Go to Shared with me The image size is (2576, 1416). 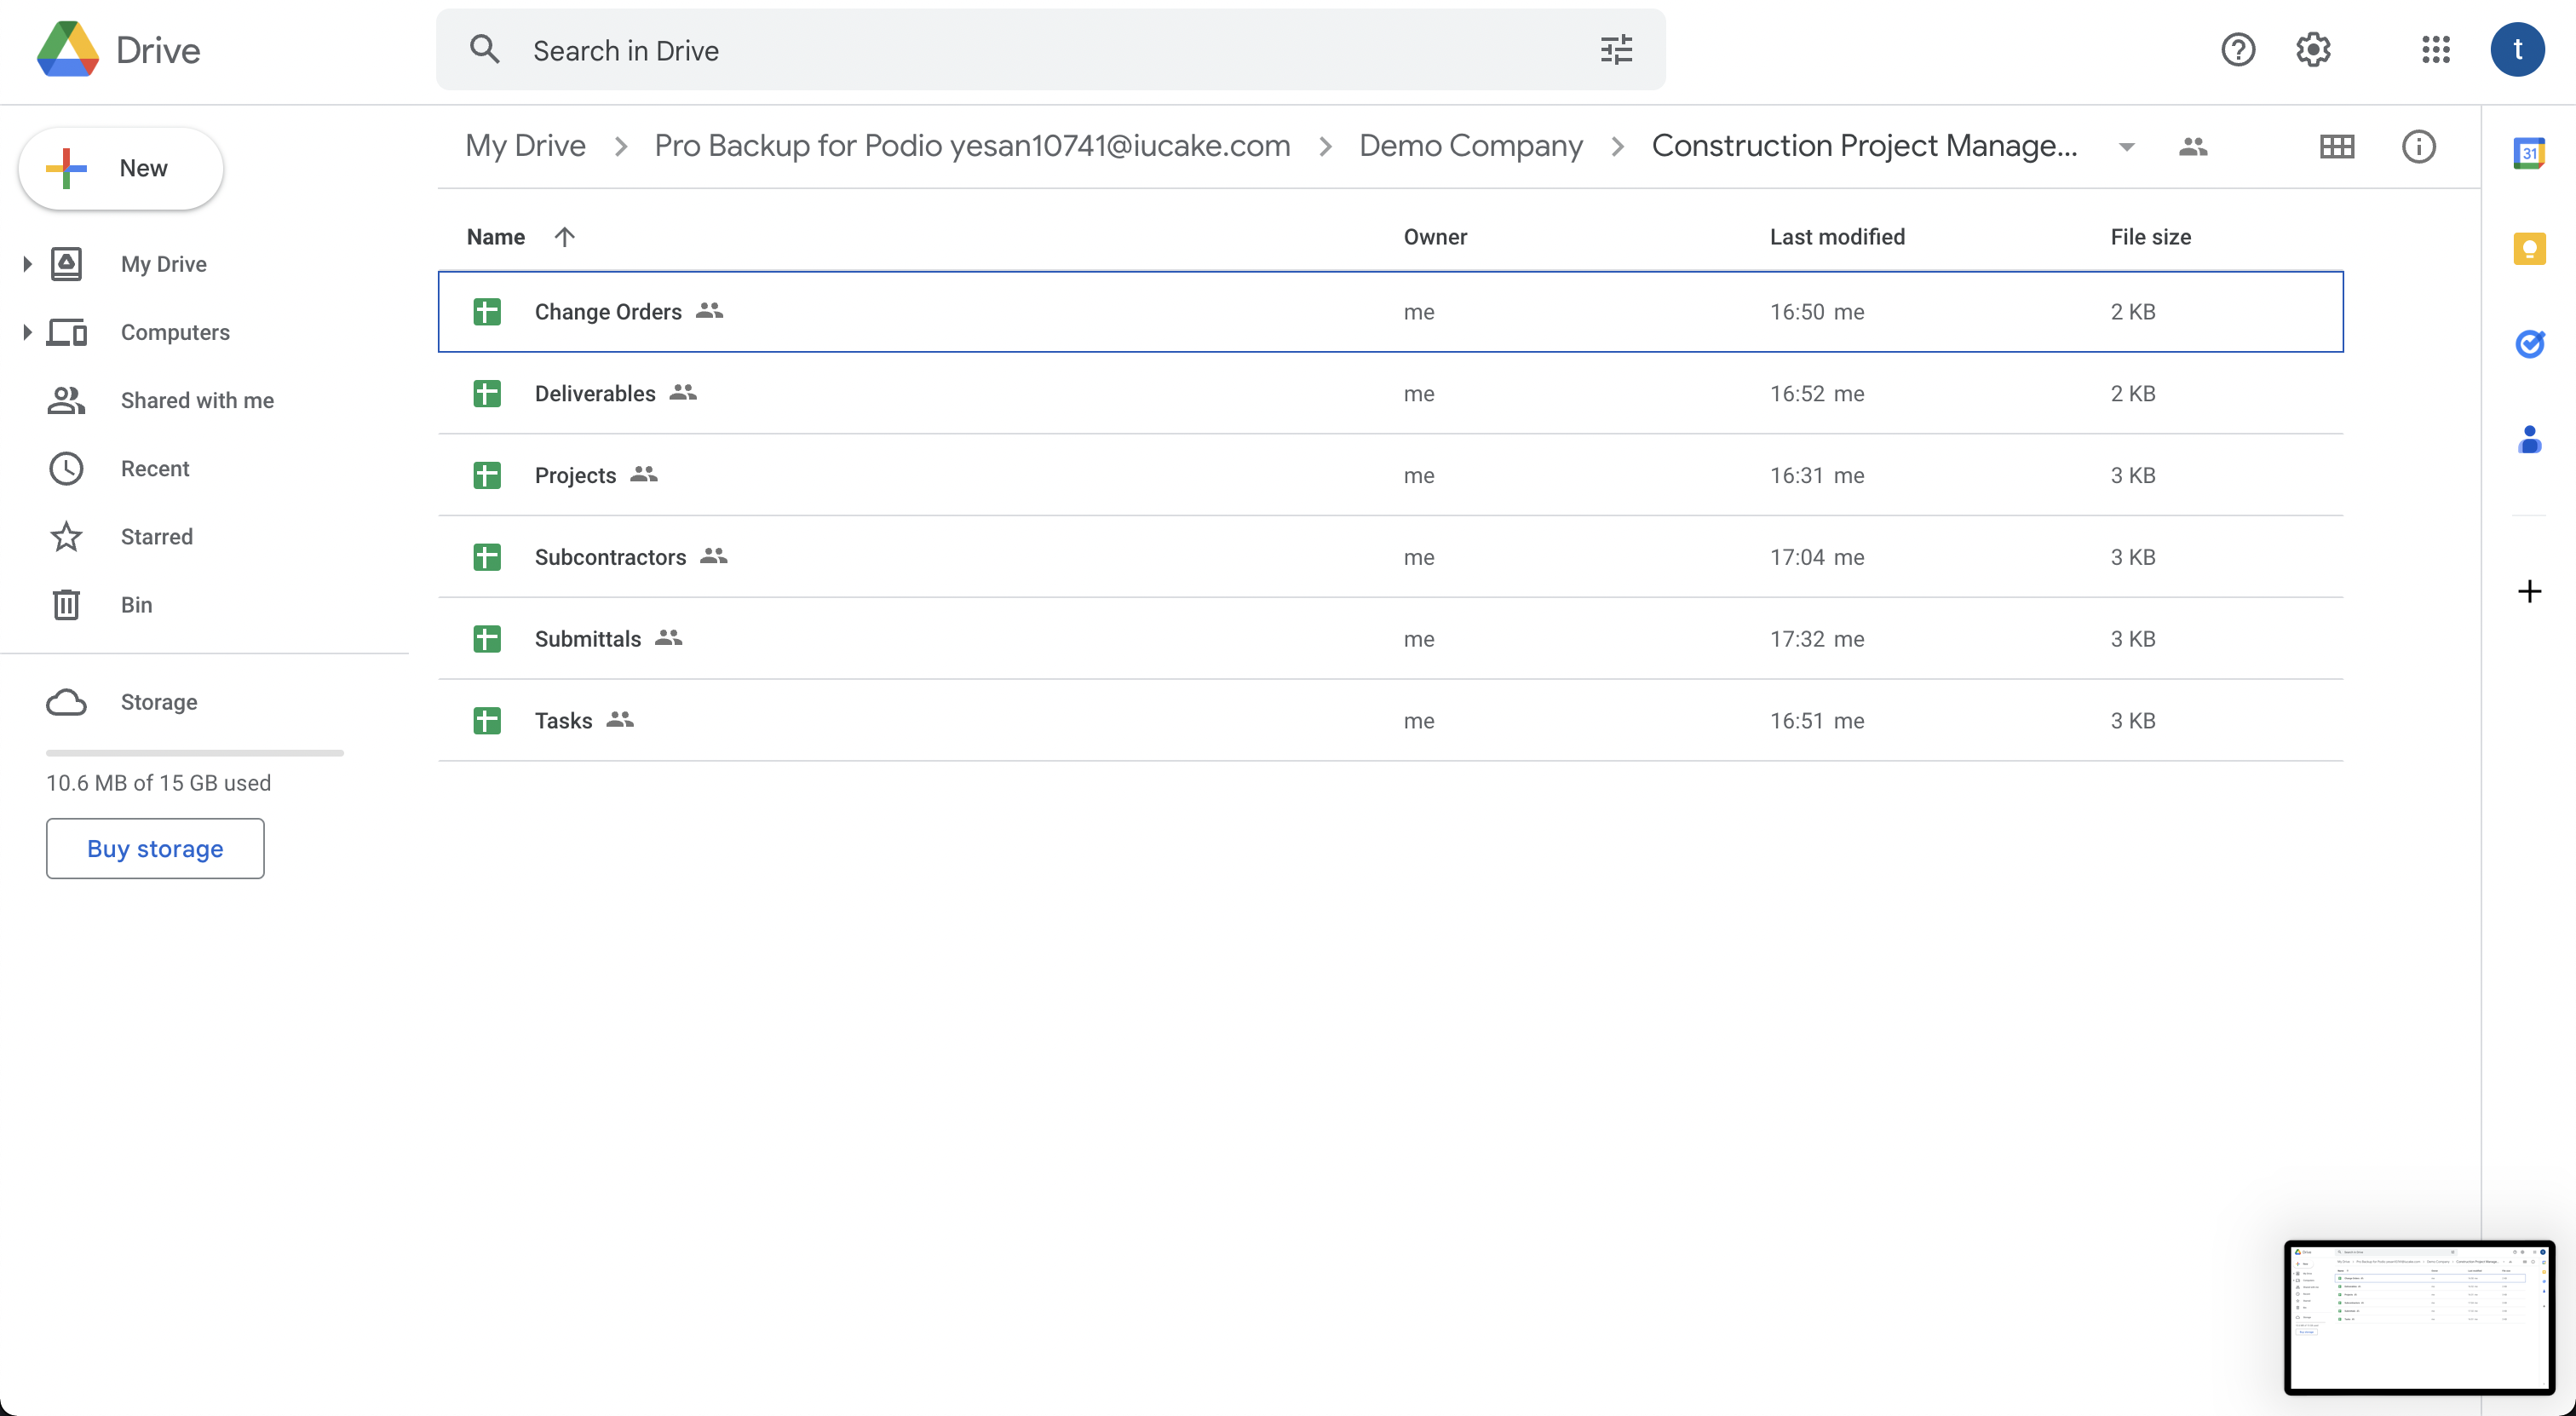(x=196, y=400)
